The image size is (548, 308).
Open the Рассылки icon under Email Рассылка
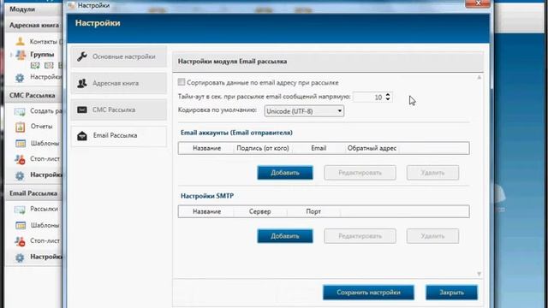point(20,209)
